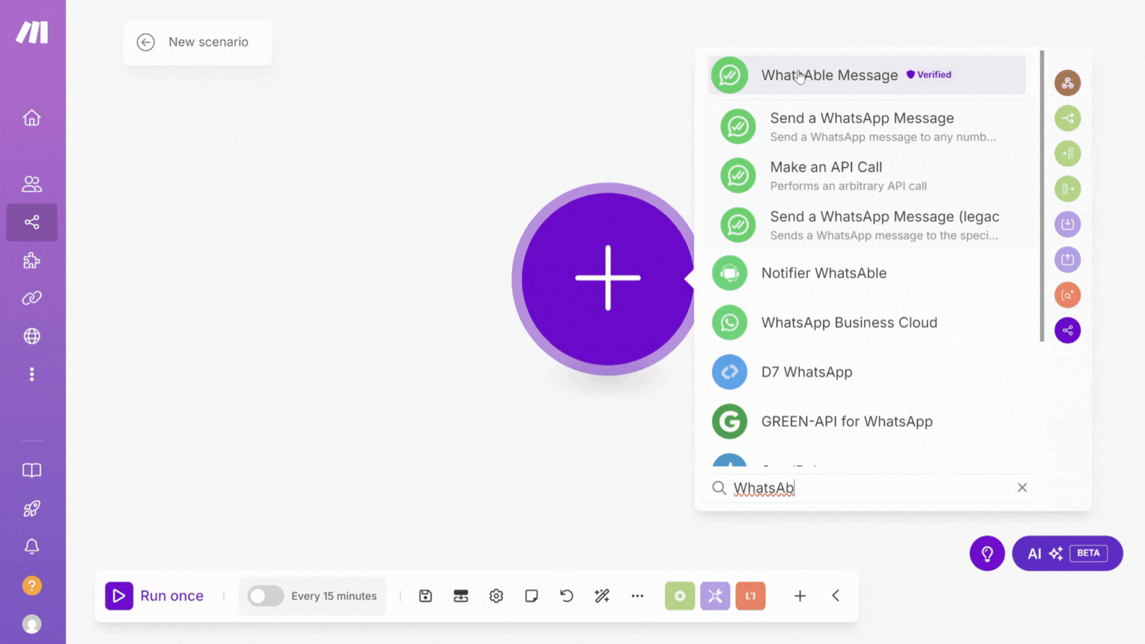
Task: Select the purple download-arrow shortcut icon
Action: coord(1067,224)
